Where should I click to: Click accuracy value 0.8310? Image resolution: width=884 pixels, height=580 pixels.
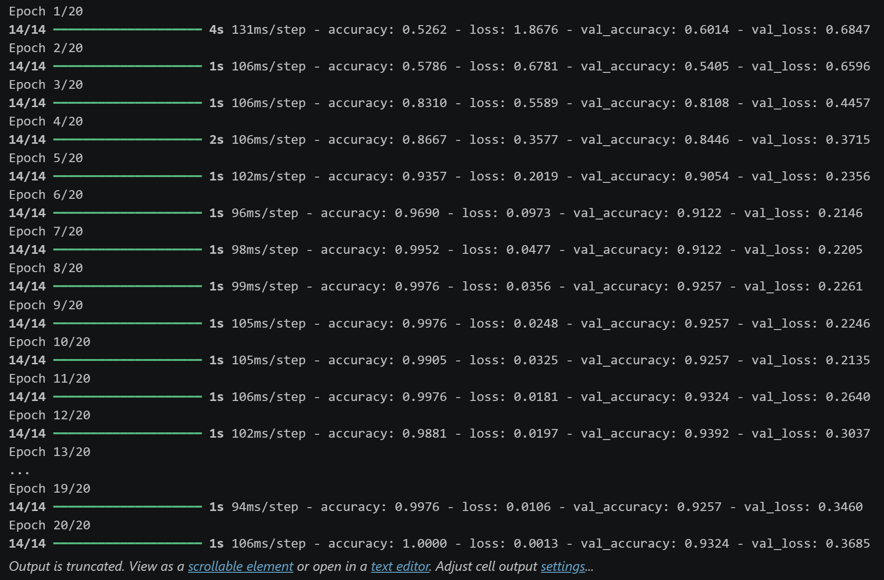point(425,103)
